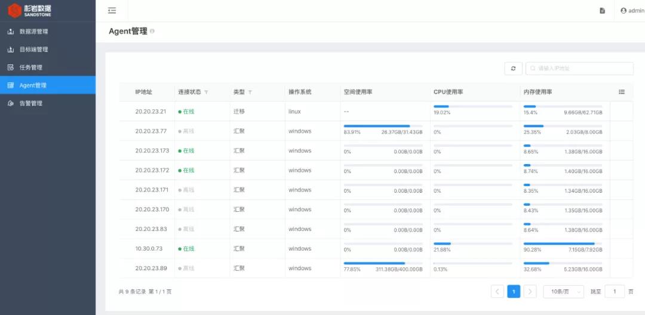Click memory usage bar showing 90.28%
Image resolution: width=645 pixels, height=315 pixels.
click(563, 243)
